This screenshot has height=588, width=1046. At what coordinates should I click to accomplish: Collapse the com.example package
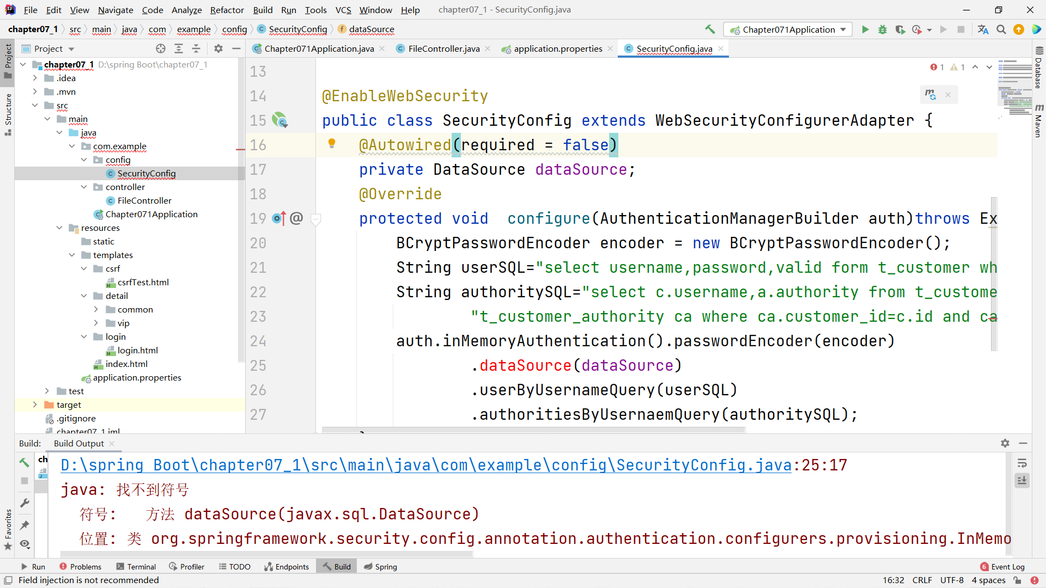(x=71, y=146)
